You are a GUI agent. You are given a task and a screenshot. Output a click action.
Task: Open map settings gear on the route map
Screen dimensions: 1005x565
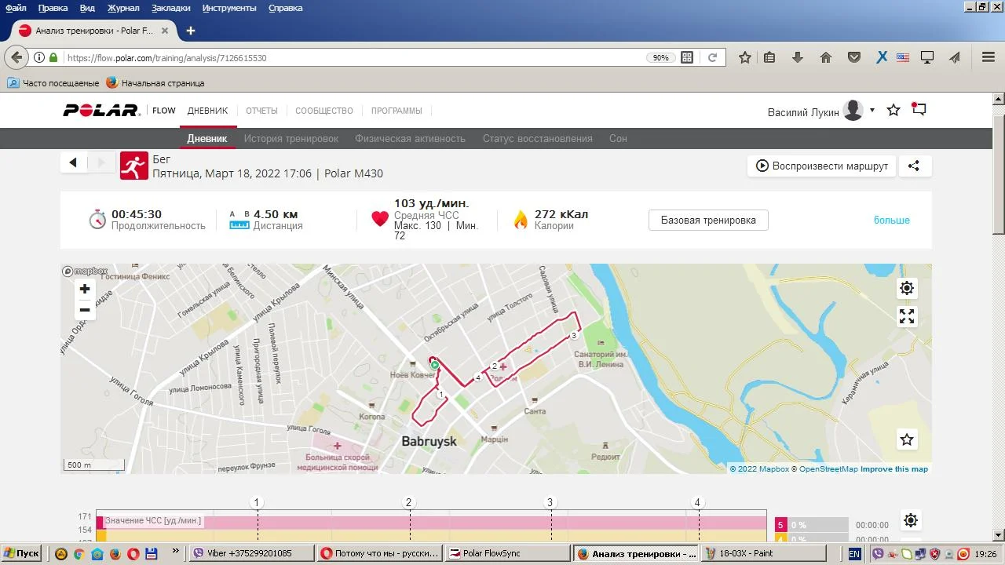click(x=907, y=288)
